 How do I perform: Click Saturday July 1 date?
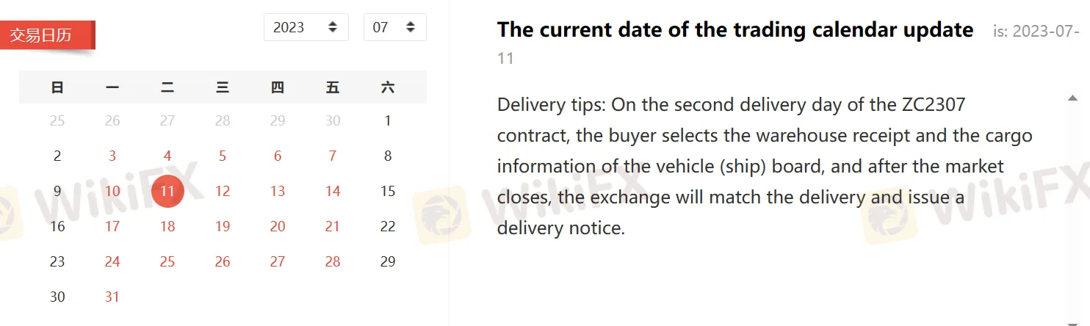tap(388, 120)
